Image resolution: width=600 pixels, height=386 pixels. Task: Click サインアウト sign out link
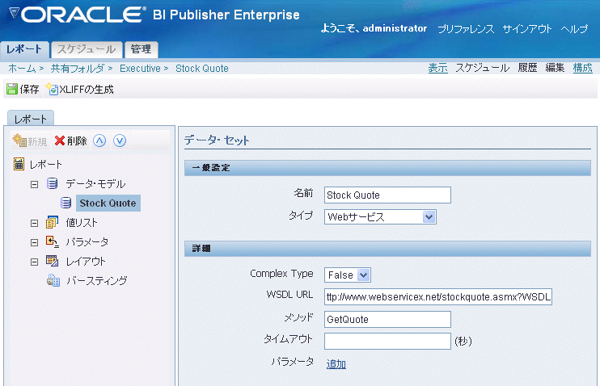click(x=527, y=29)
